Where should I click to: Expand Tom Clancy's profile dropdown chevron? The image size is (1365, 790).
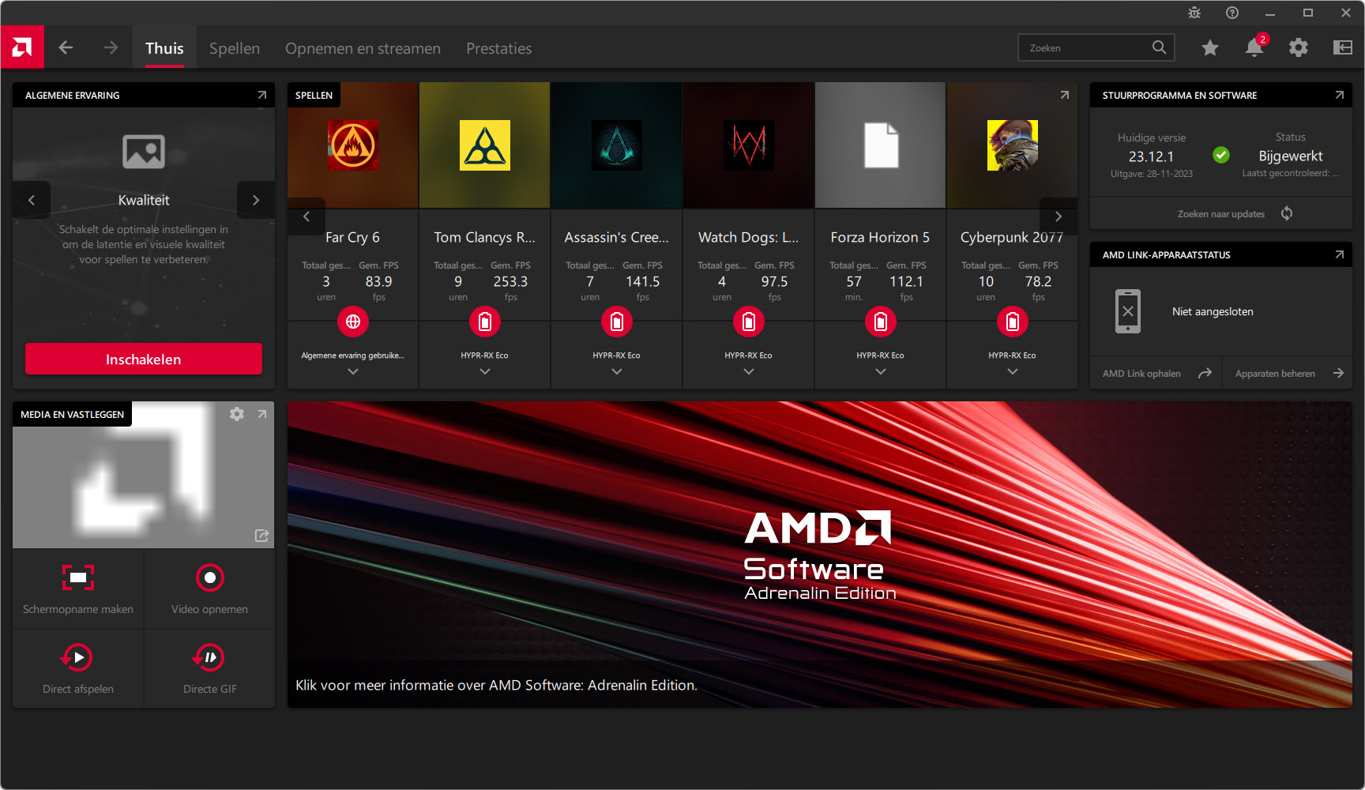485,371
